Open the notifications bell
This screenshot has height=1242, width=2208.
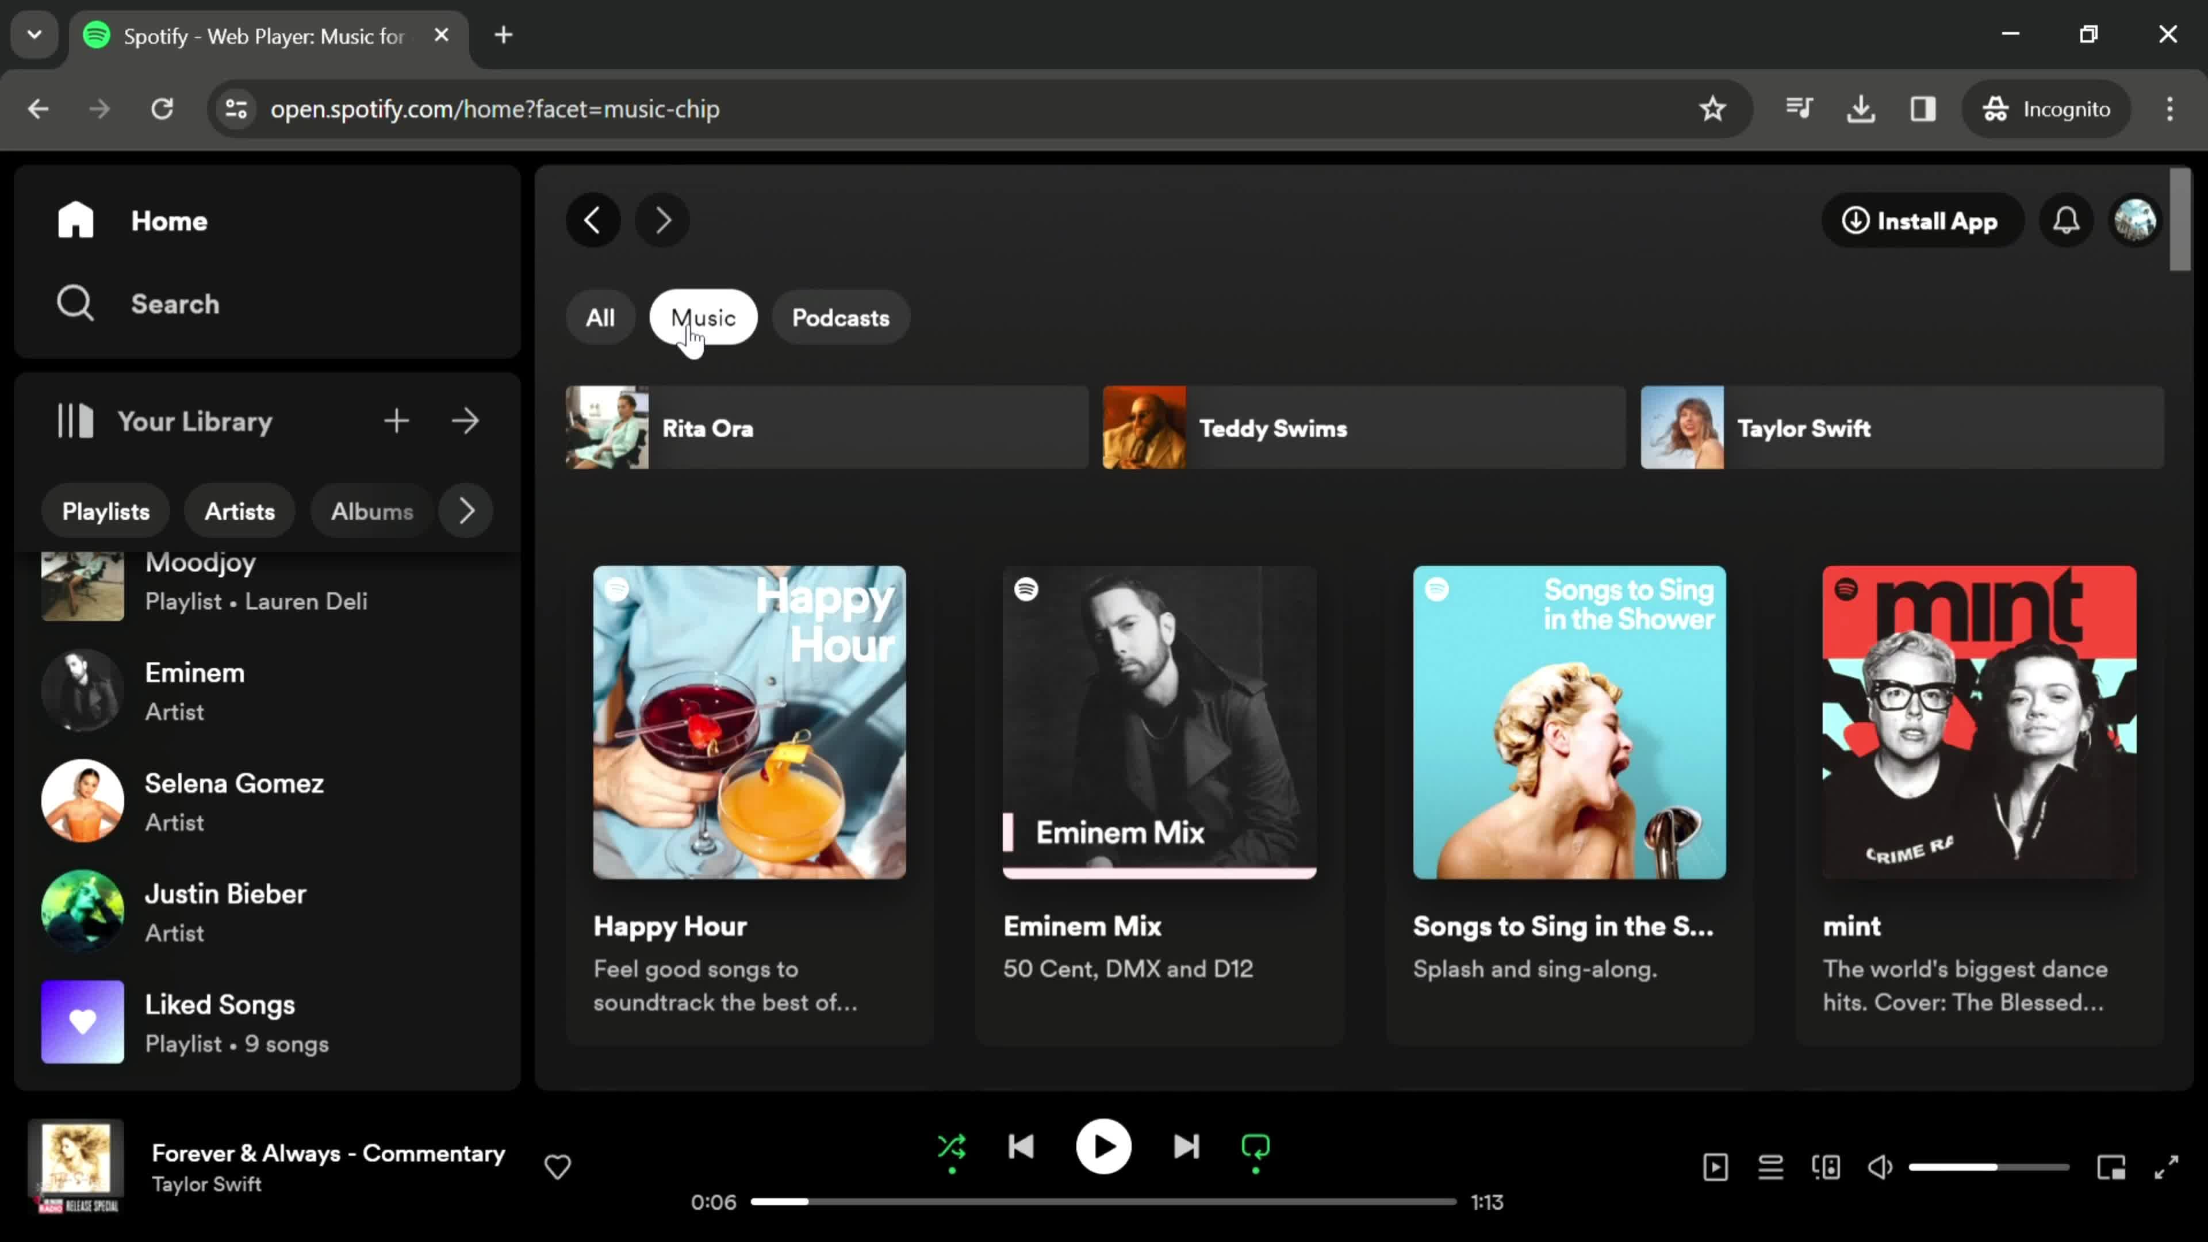(2066, 221)
